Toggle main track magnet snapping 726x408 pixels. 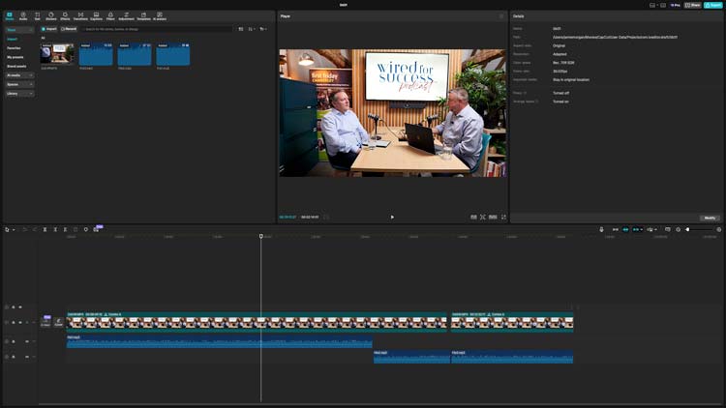tap(614, 229)
